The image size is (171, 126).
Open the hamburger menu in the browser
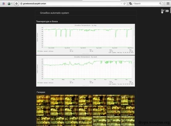coord(168,4)
